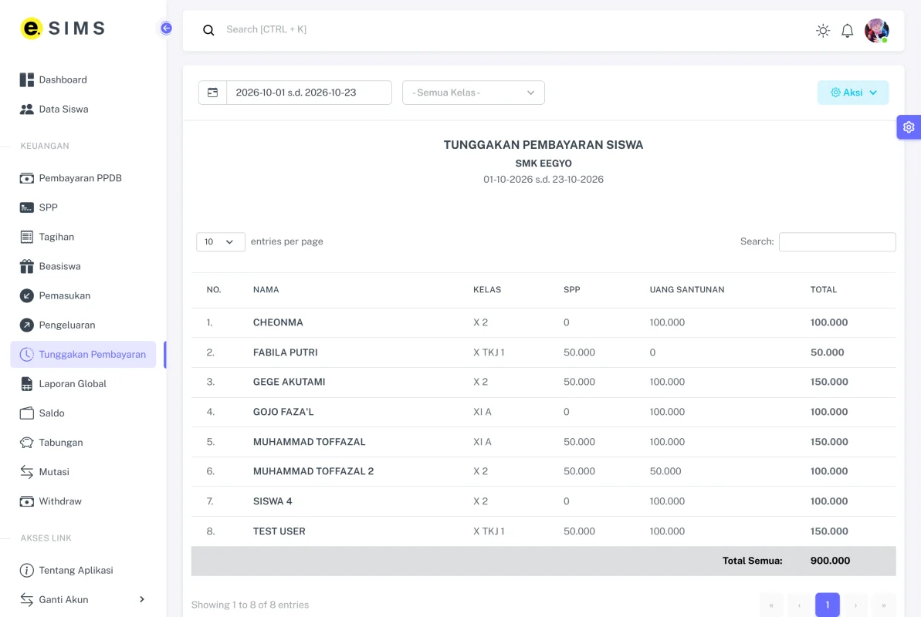Image resolution: width=921 pixels, height=617 pixels.
Task: Go to pagination page 1 button
Action: point(827,605)
